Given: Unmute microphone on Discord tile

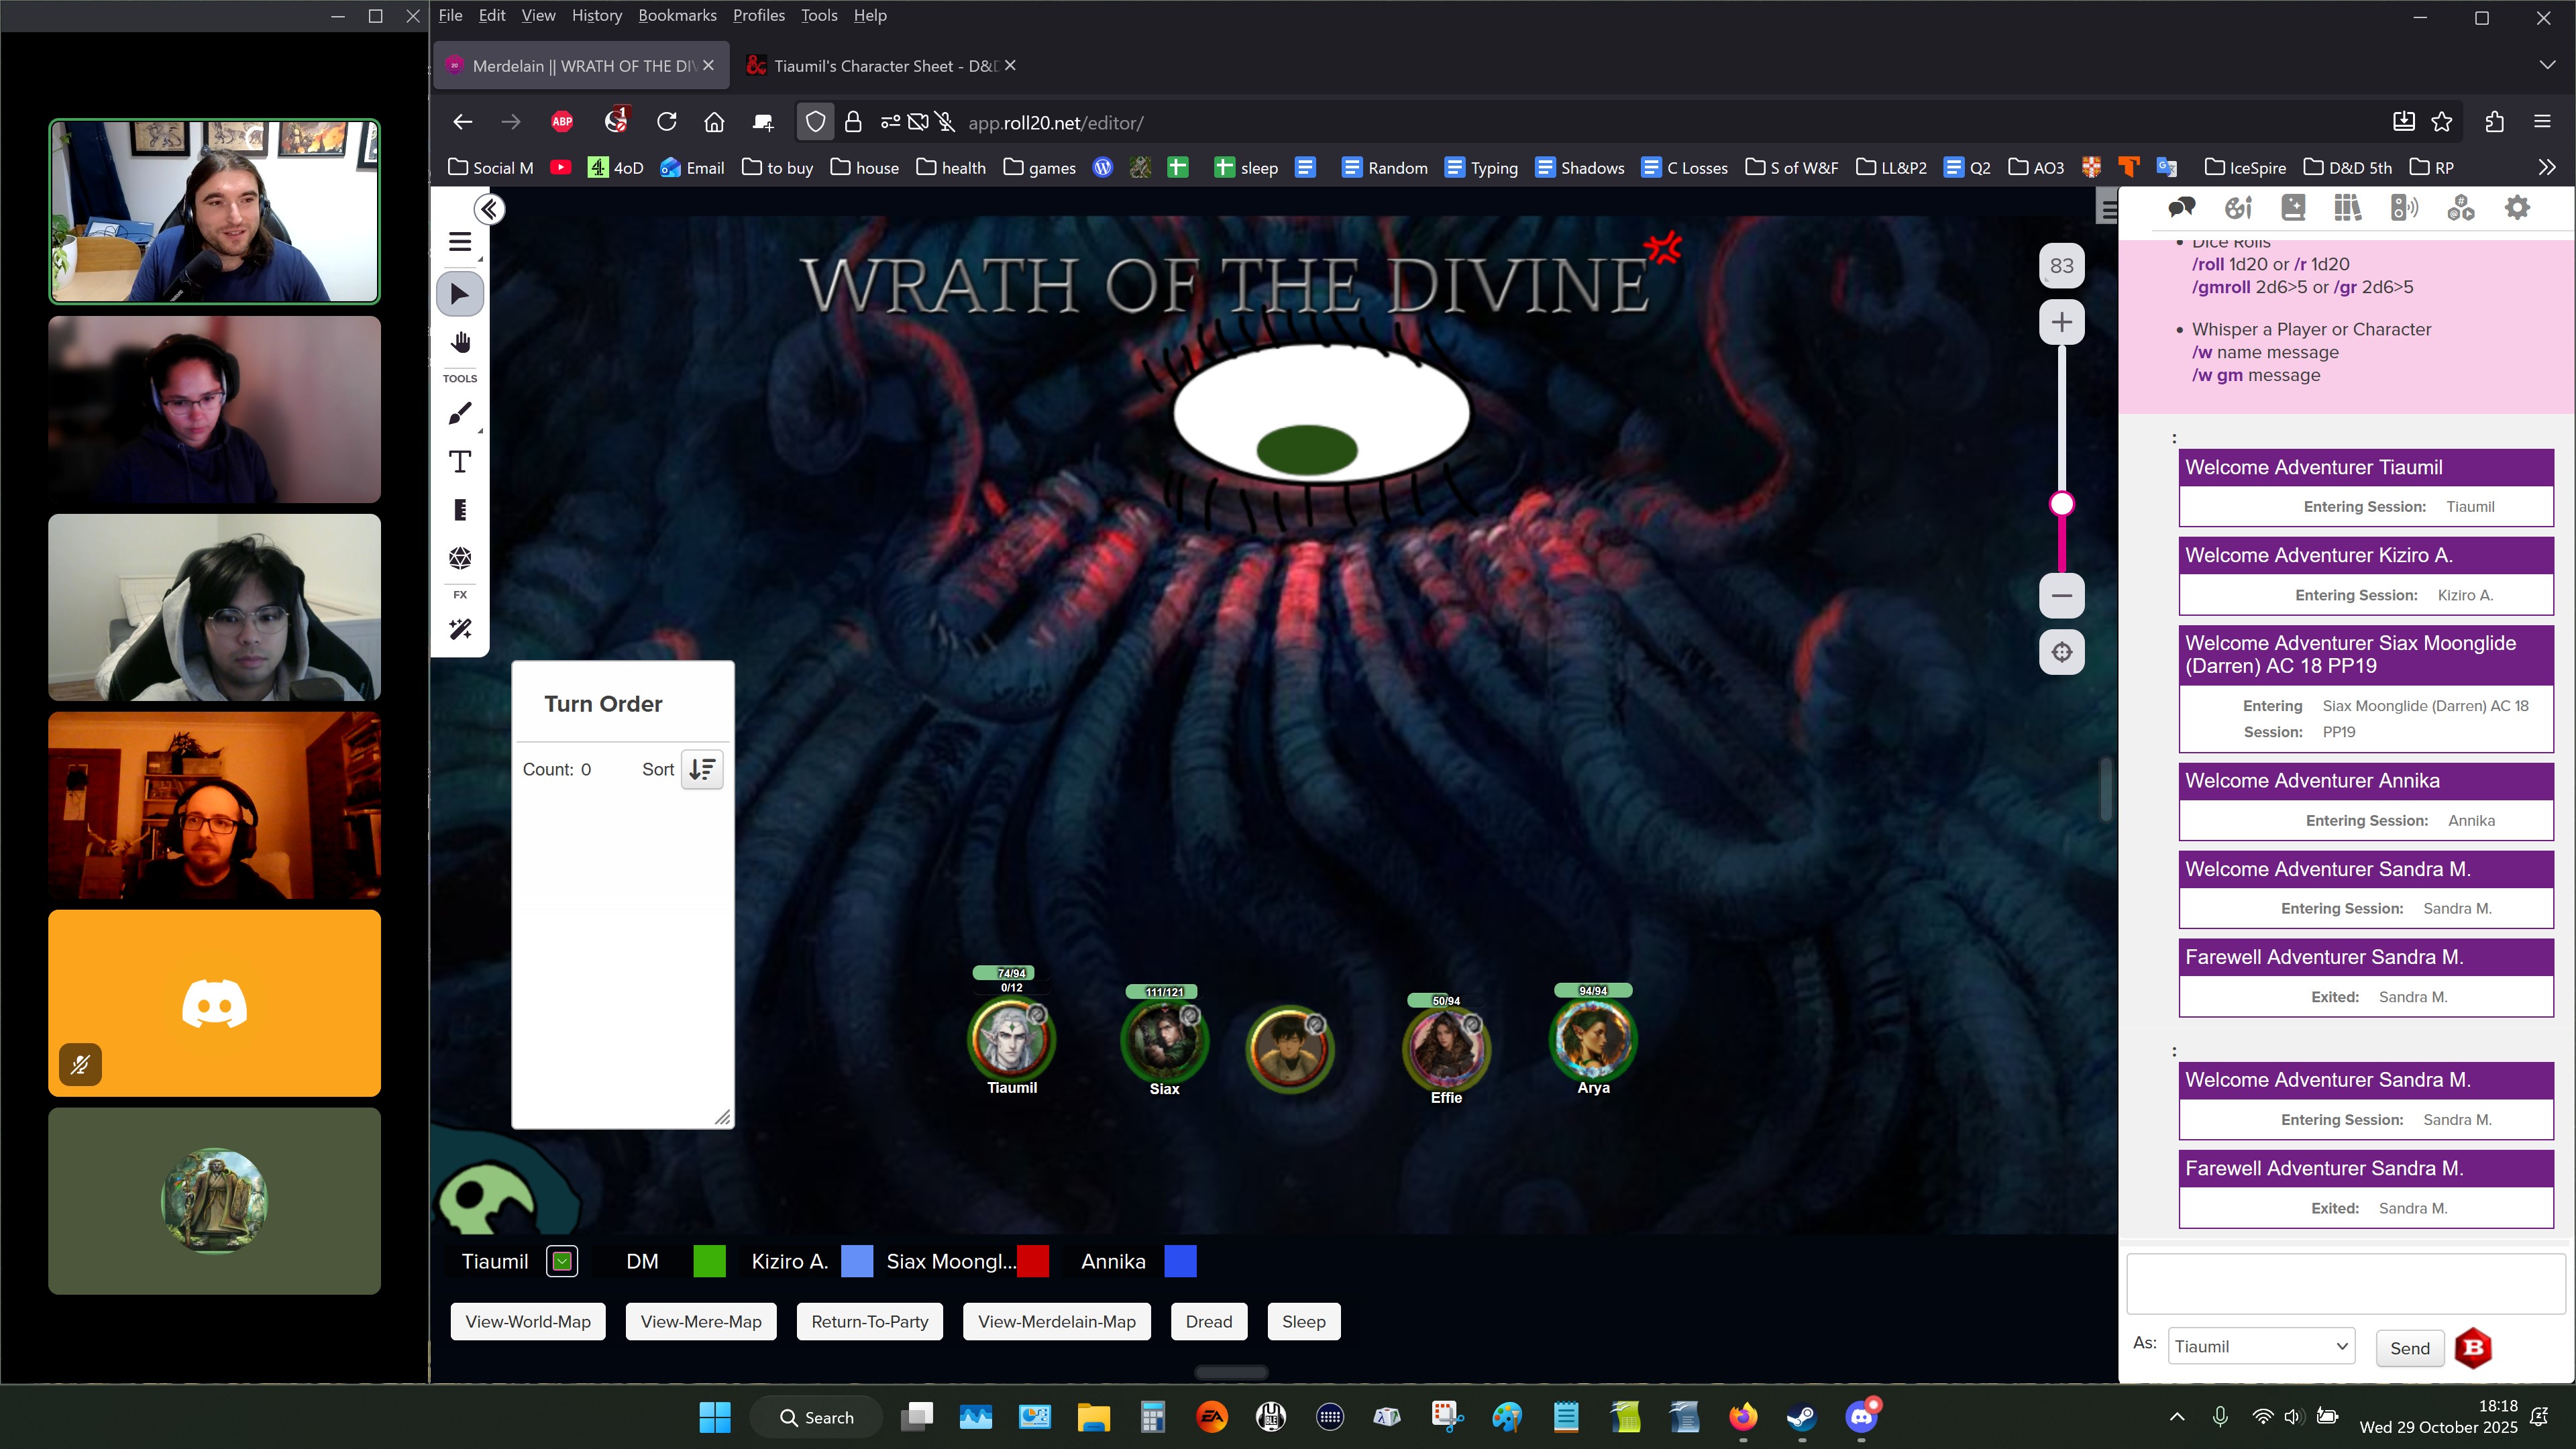Looking at the screenshot, I should tap(80, 1065).
